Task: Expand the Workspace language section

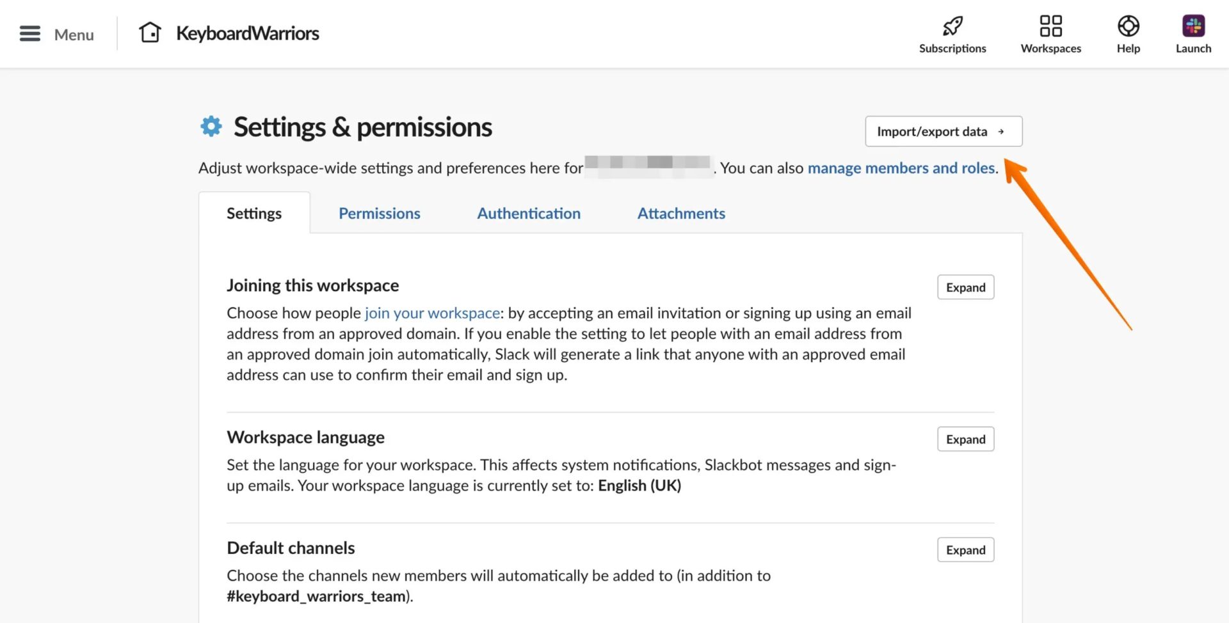Action: click(x=965, y=439)
